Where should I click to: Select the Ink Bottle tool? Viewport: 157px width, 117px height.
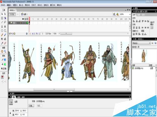tap(2, 39)
